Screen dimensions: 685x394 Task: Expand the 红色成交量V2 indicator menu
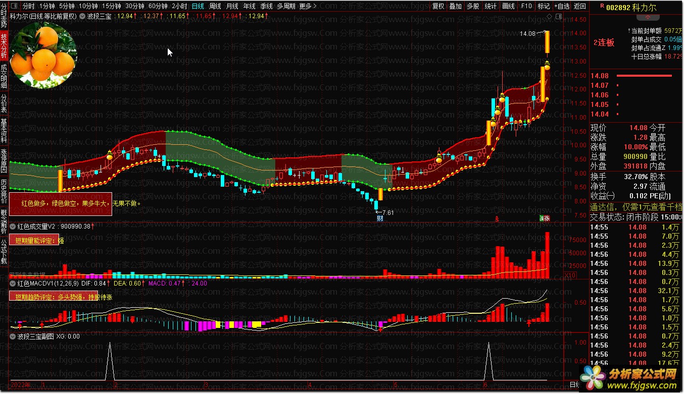coord(13,226)
